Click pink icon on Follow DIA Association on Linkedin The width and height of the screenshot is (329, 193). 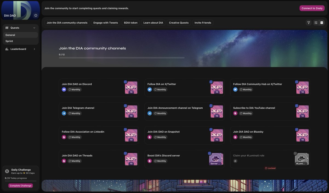pos(64,137)
